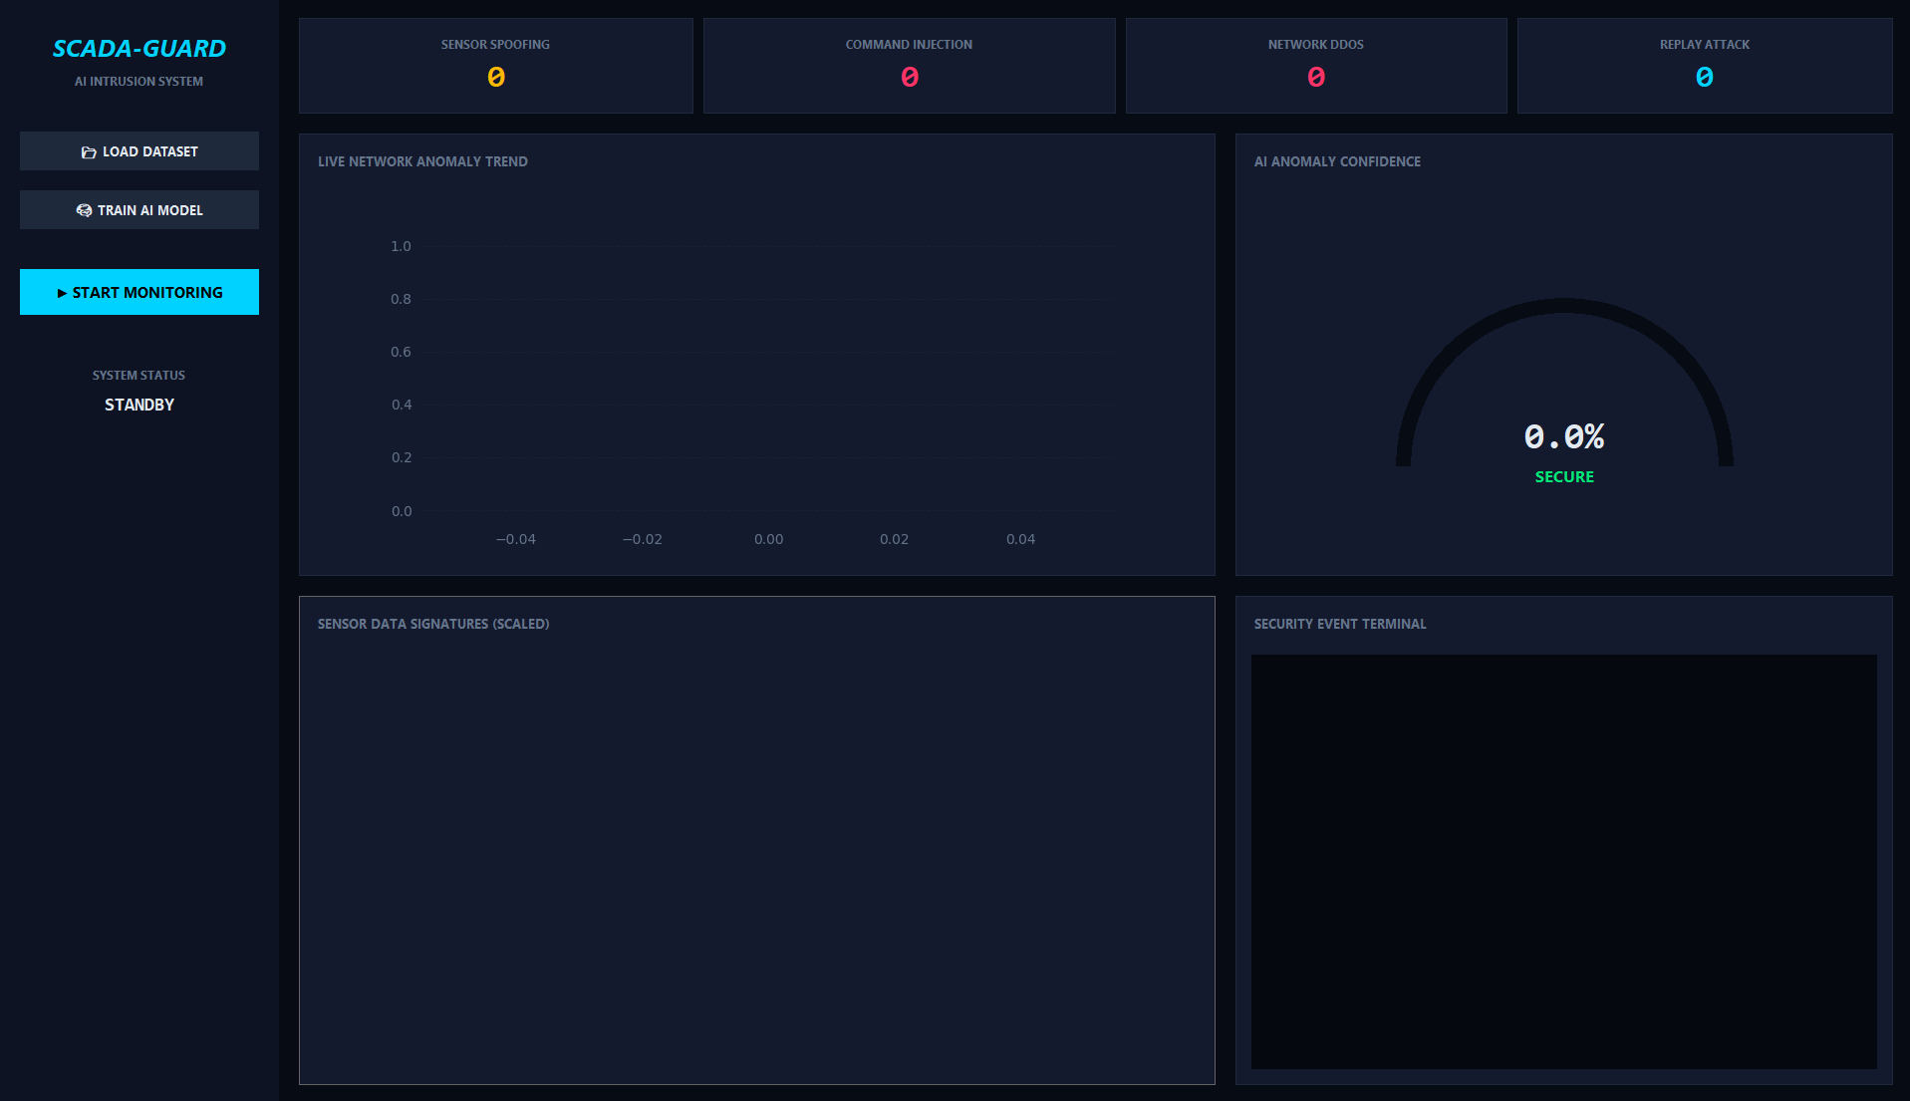Click inside the SECURITY EVENT TERMINAL output area
The image size is (1910, 1101).
(x=1564, y=857)
